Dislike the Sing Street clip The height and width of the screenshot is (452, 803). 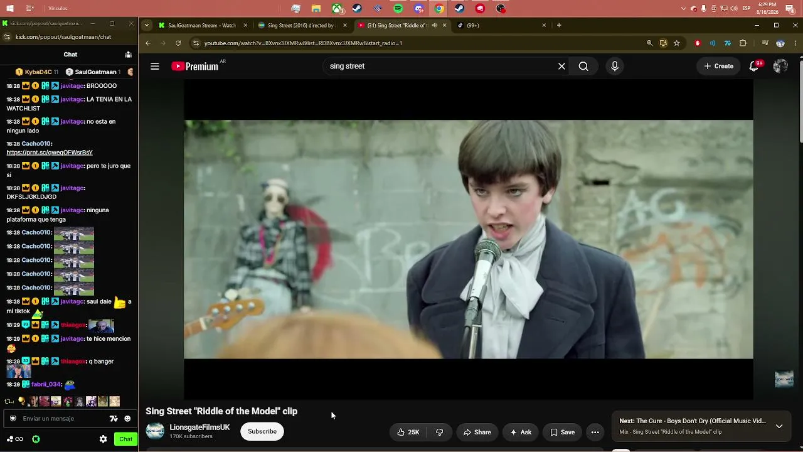point(440,432)
